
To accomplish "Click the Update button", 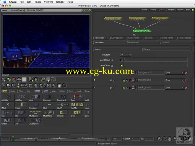I will pyautogui.click(x=171, y=10).
